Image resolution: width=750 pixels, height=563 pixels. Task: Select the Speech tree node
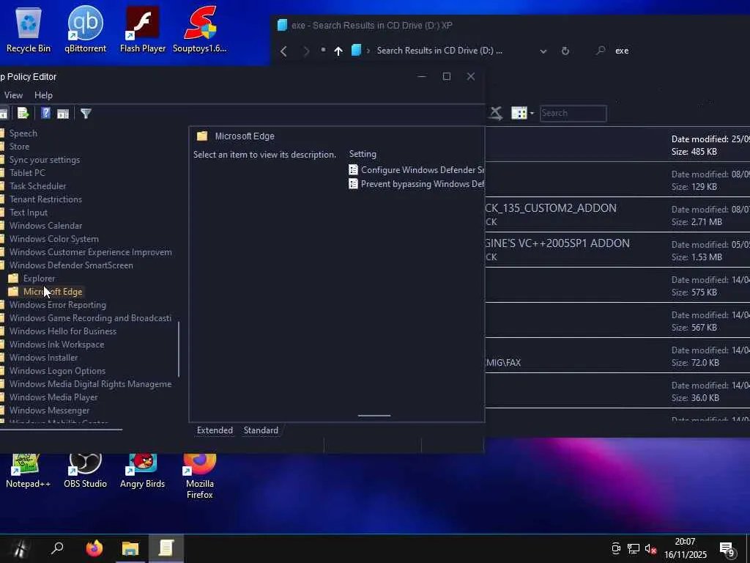click(x=23, y=133)
